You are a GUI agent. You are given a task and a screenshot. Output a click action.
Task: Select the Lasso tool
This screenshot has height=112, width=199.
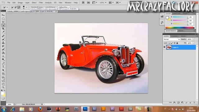click(3, 22)
